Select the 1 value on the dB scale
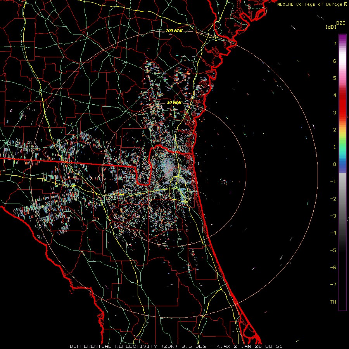Viewport: 349px width, 349px height. 335,147
